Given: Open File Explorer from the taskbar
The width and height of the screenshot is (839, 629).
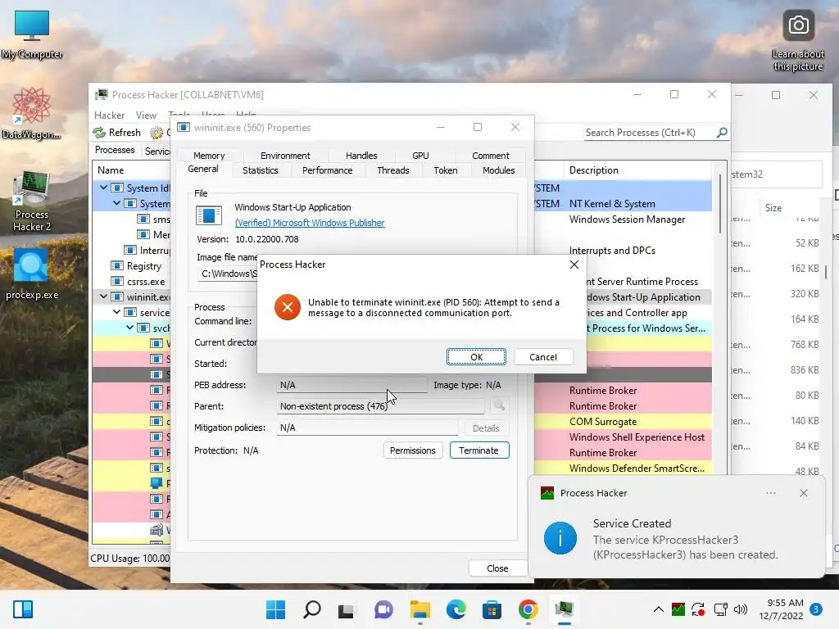Looking at the screenshot, I should 420,609.
